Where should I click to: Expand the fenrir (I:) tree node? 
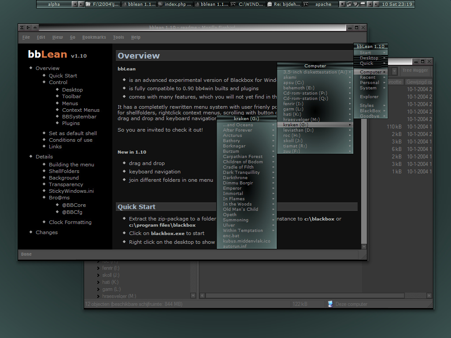tap(98, 268)
